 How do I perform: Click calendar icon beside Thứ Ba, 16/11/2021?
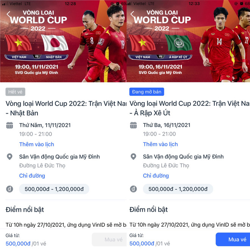[133, 125]
